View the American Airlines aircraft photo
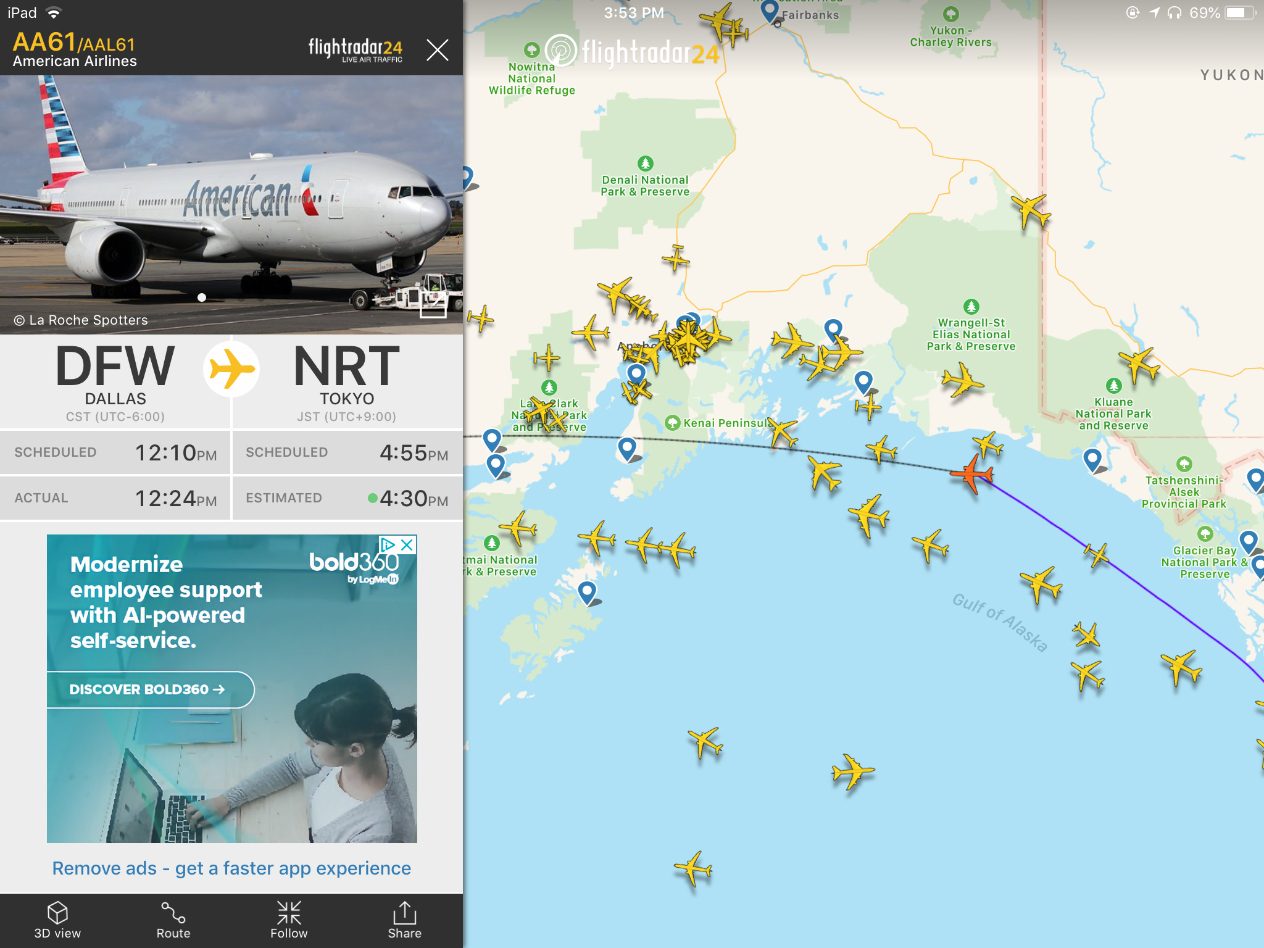The width and height of the screenshot is (1264, 948). 231,205
